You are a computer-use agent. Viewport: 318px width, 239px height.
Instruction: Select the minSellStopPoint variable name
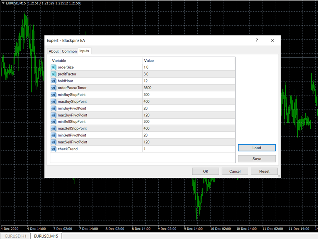pyautogui.click(x=72, y=121)
